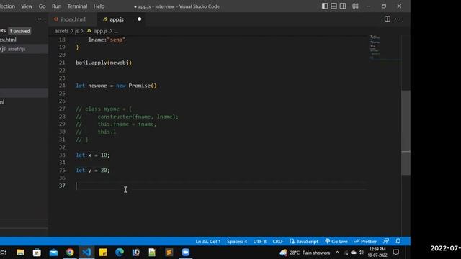
Task: Select the app.js editor tab
Action: pyautogui.click(x=117, y=19)
